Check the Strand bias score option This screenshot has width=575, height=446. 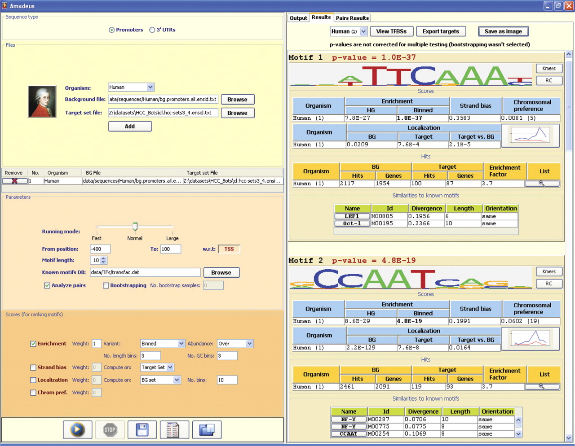[33, 367]
